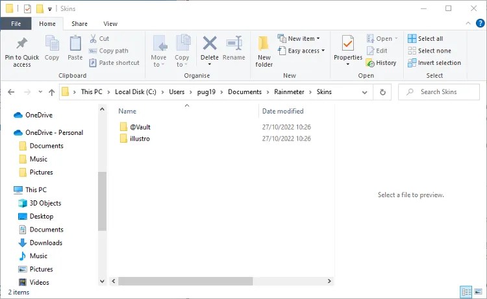Click the Delete X icon

(x=210, y=43)
